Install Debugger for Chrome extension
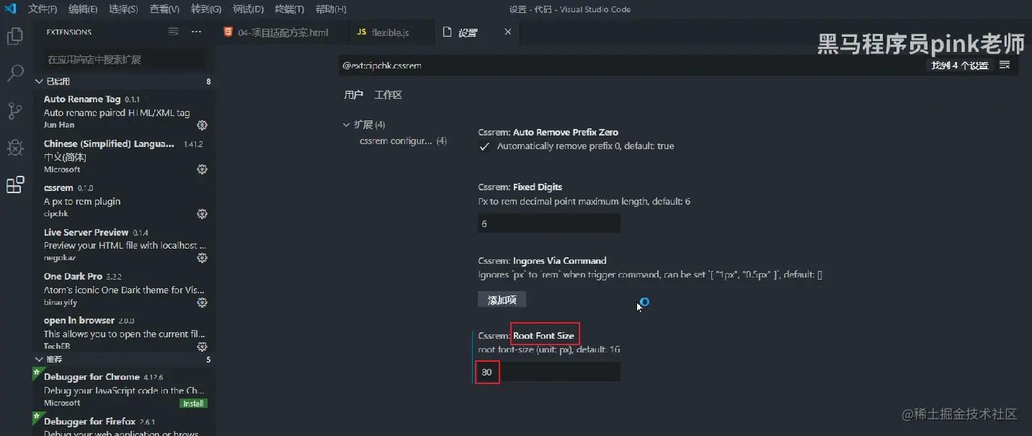The height and width of the screenshot is (436, 1032). click(193, 404)
